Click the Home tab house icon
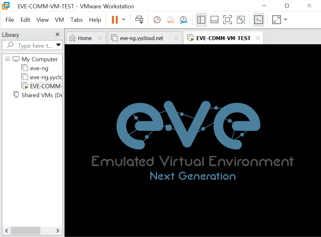The height and width of the screenshot is (237, 321). coord(72,38)
